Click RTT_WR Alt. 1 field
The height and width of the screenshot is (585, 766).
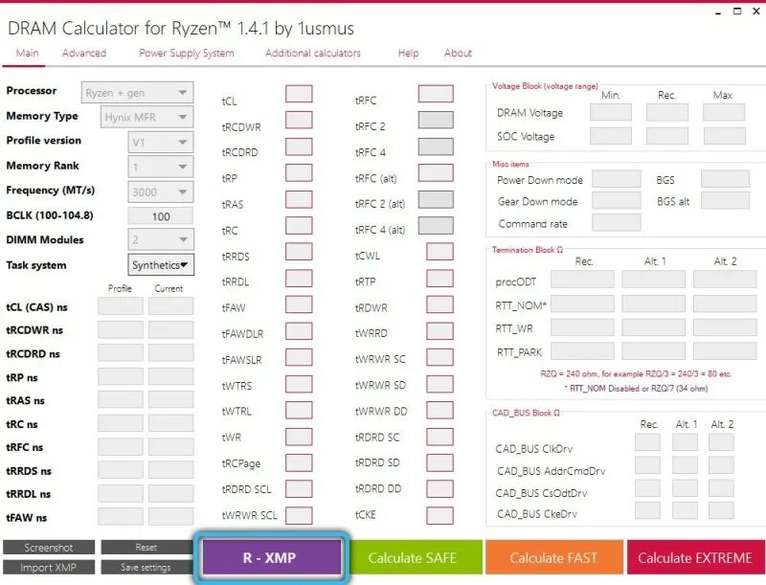[x=653, y=327]
